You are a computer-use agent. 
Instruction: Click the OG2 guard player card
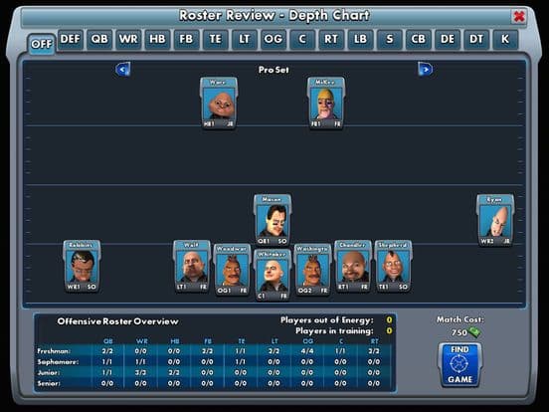tap(312, 270)
